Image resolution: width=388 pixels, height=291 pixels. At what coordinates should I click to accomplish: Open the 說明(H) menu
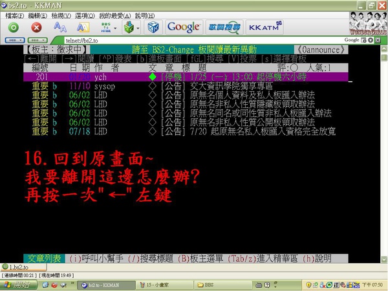click(x=145, y=16)
